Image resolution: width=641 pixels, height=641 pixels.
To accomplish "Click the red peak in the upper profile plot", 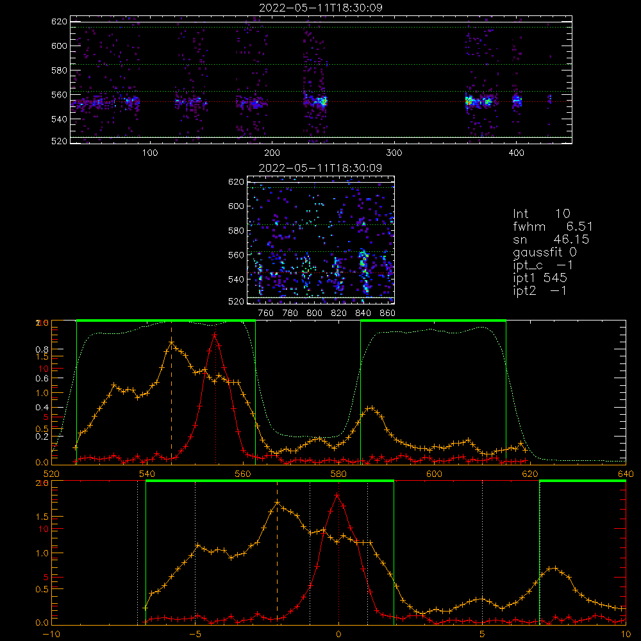I will (215, 335).
